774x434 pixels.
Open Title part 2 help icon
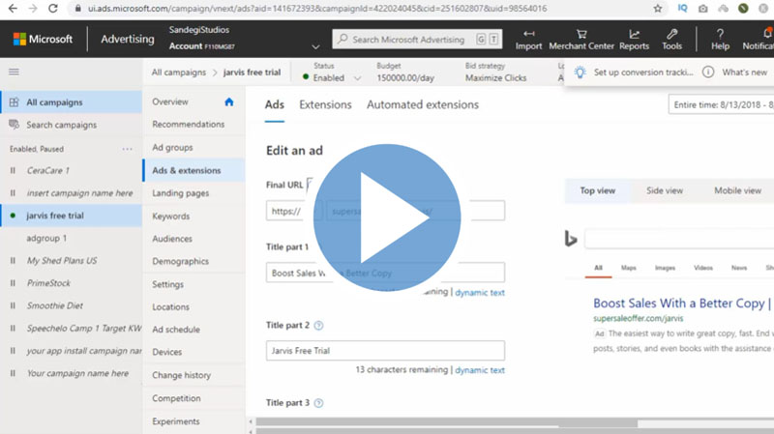coord(319,326)
